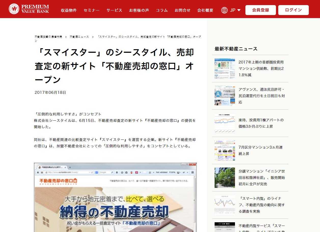Go to the サービス menu item
320x232 pixels.
point(114,10)
